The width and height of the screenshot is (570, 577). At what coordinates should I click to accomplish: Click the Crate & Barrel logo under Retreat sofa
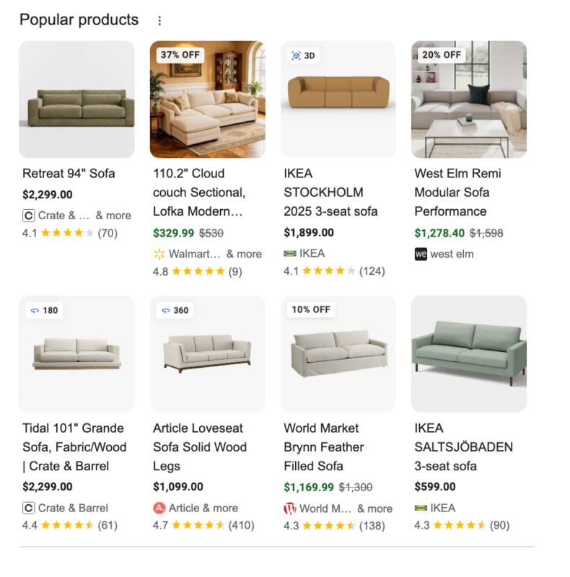28,216
